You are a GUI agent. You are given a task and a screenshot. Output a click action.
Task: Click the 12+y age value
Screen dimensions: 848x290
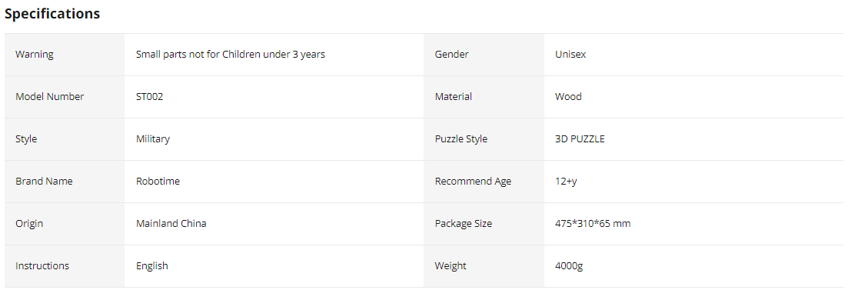click(x=567, y=182)
